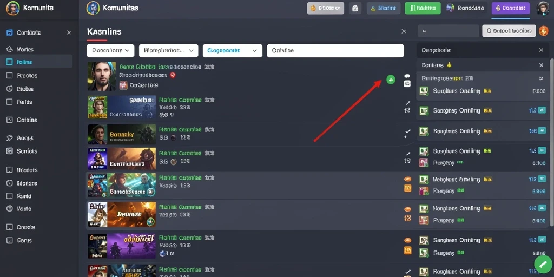Screen dimensions: 554x277
Task: Click the Varis circular sidebar icon
Action: point(10,208)
